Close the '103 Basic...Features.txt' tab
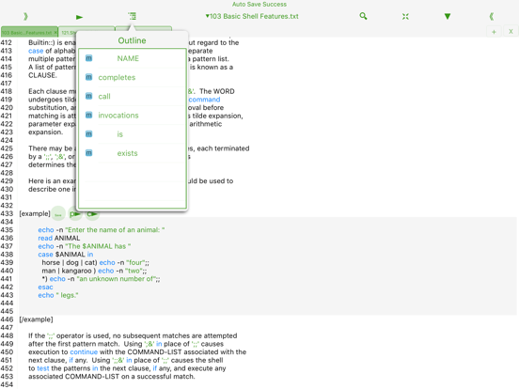 pos(55,32)
